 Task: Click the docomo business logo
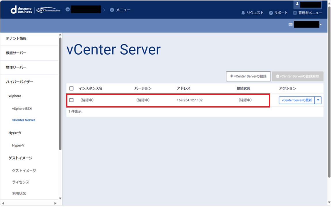(21, 10)
